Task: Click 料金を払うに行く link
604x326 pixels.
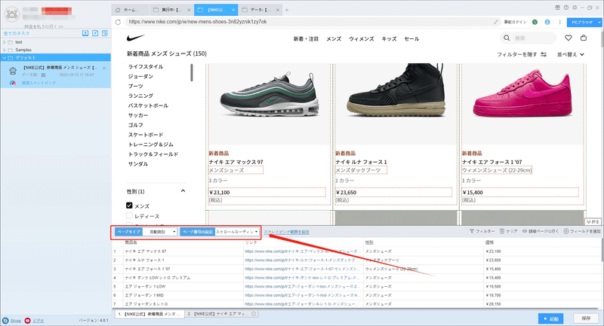Action: [44, 26]
